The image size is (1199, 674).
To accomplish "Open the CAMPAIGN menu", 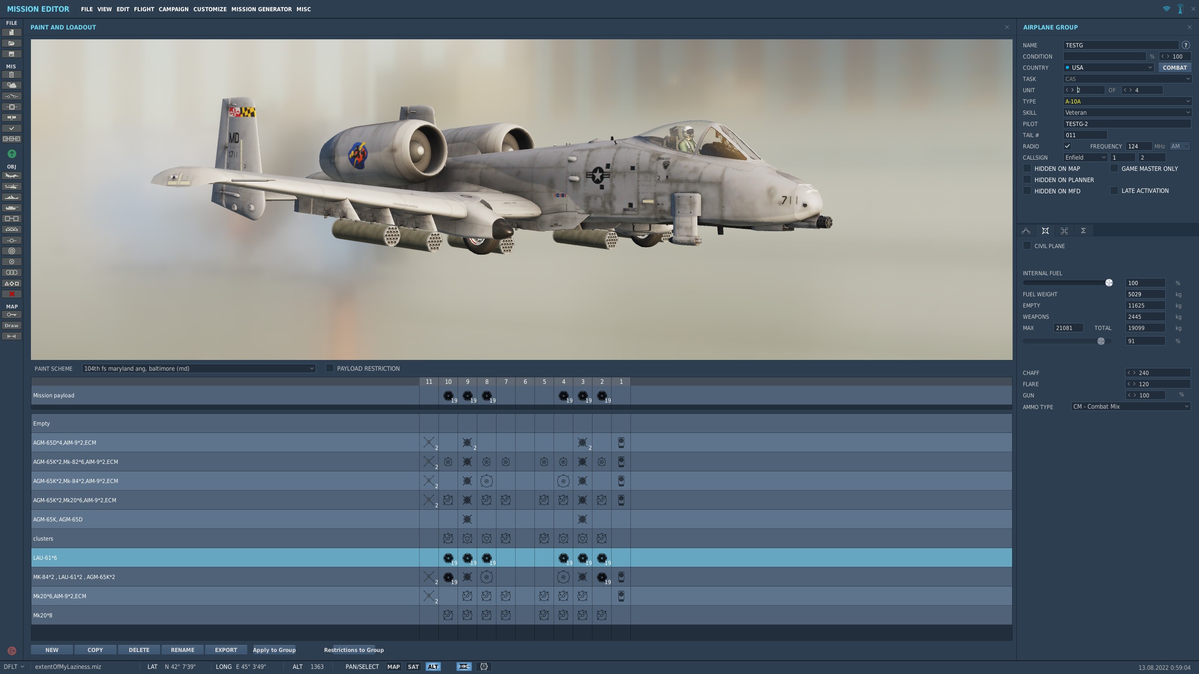I will pos(173,9).
